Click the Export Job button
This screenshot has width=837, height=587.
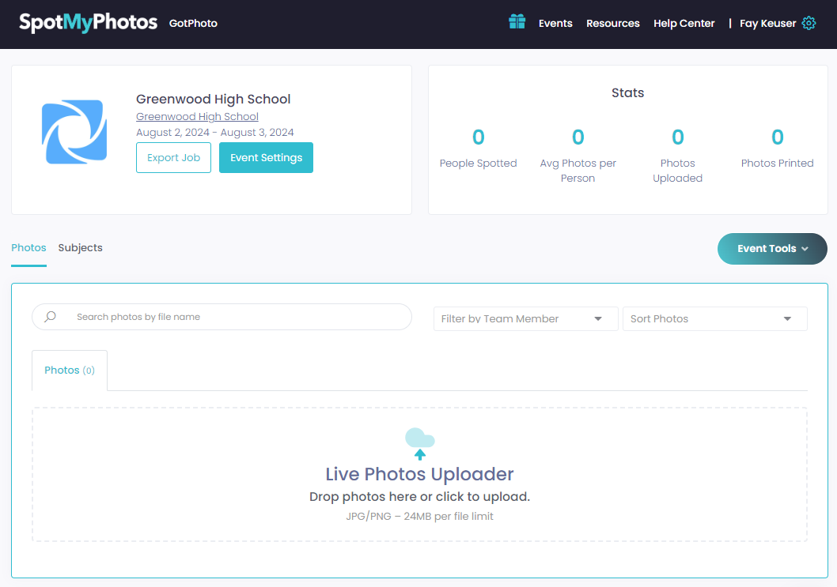coord(173,158)
